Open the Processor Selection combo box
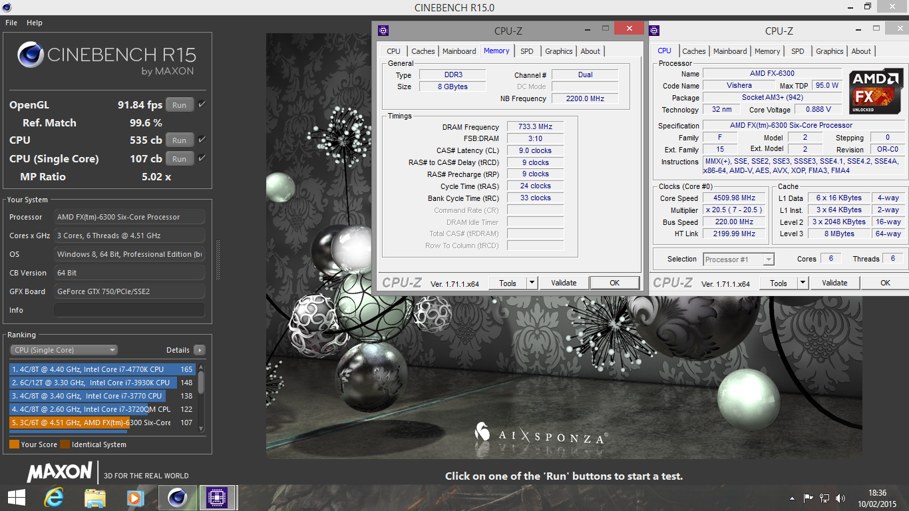The width and height of the screenshot is (909, 511). point(738,259)
